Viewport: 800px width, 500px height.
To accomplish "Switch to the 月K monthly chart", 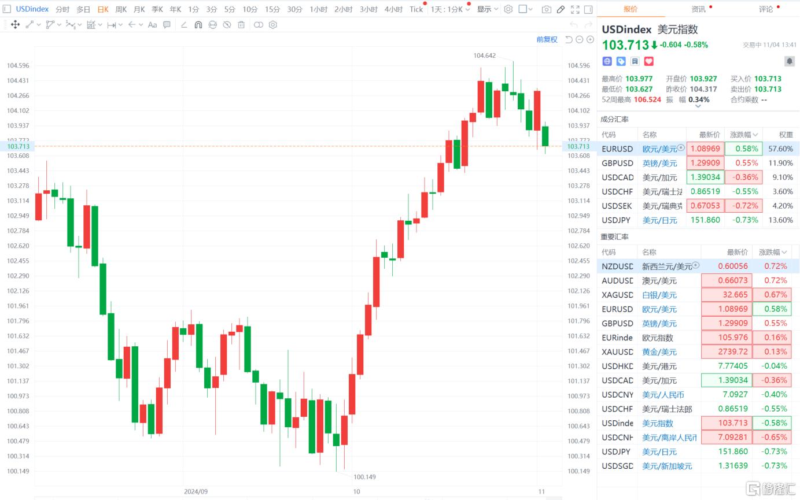I will [x=139, y=9].
